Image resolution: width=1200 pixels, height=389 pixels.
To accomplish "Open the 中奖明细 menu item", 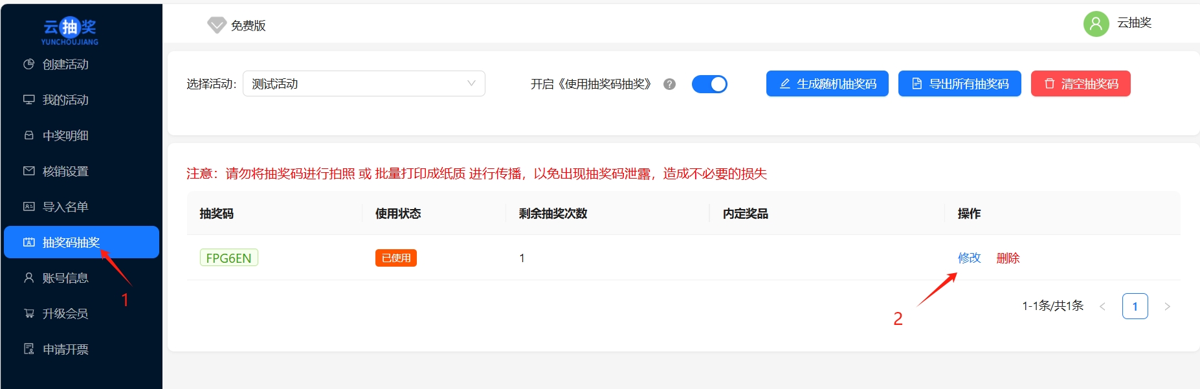I will click(82, 135).
